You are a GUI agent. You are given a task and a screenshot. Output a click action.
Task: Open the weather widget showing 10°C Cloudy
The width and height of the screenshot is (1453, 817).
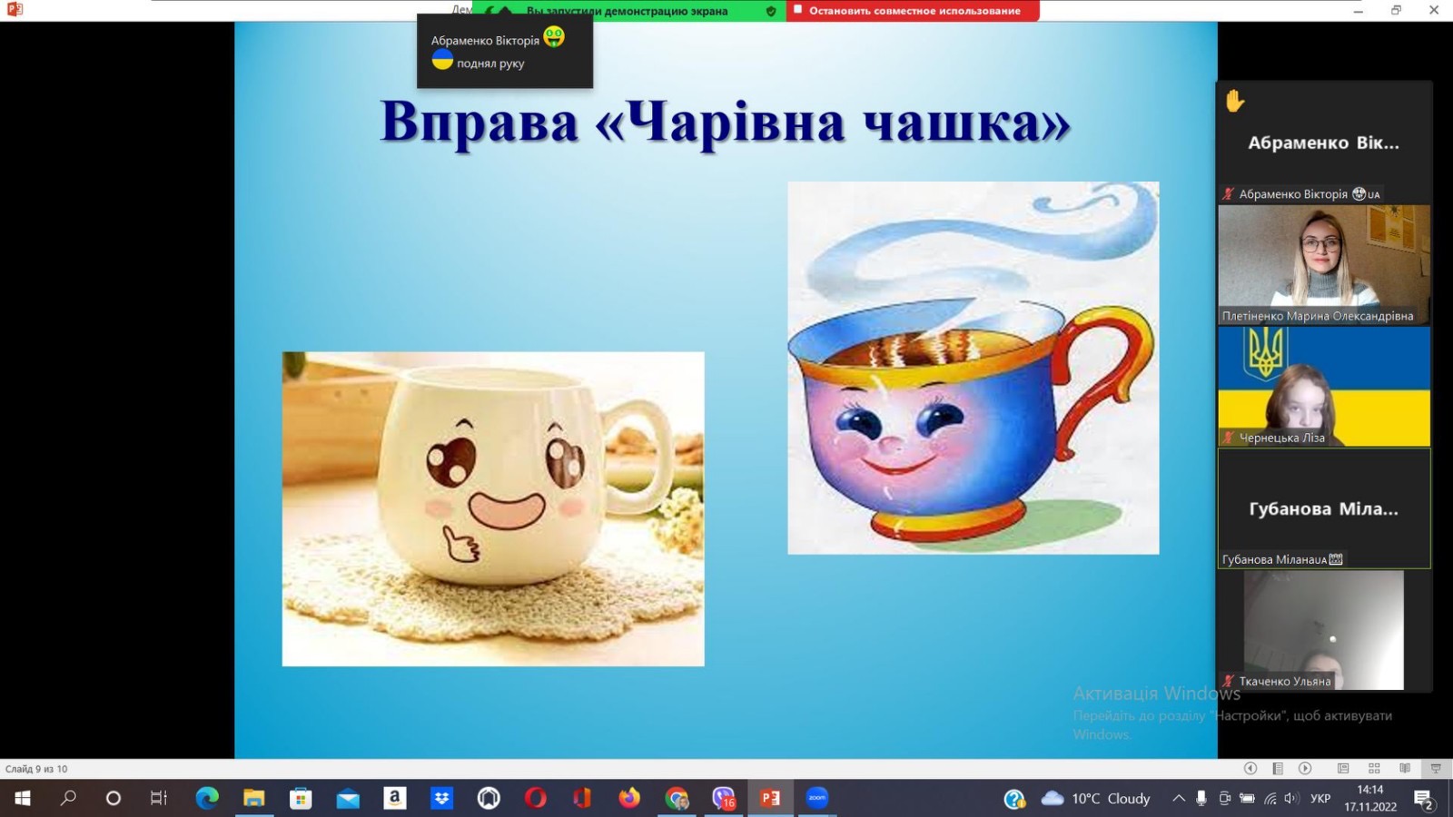click(1096, 799)
